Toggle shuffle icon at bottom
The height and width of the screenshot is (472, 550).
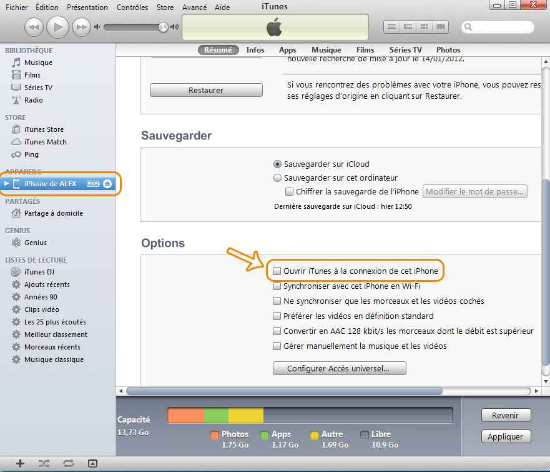pos(44,464)
